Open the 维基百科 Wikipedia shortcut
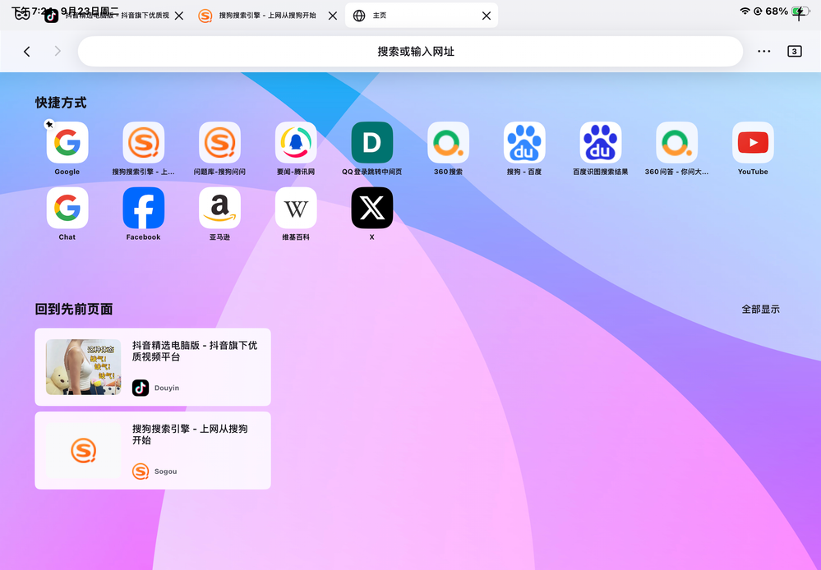 [x=296, y=208]
